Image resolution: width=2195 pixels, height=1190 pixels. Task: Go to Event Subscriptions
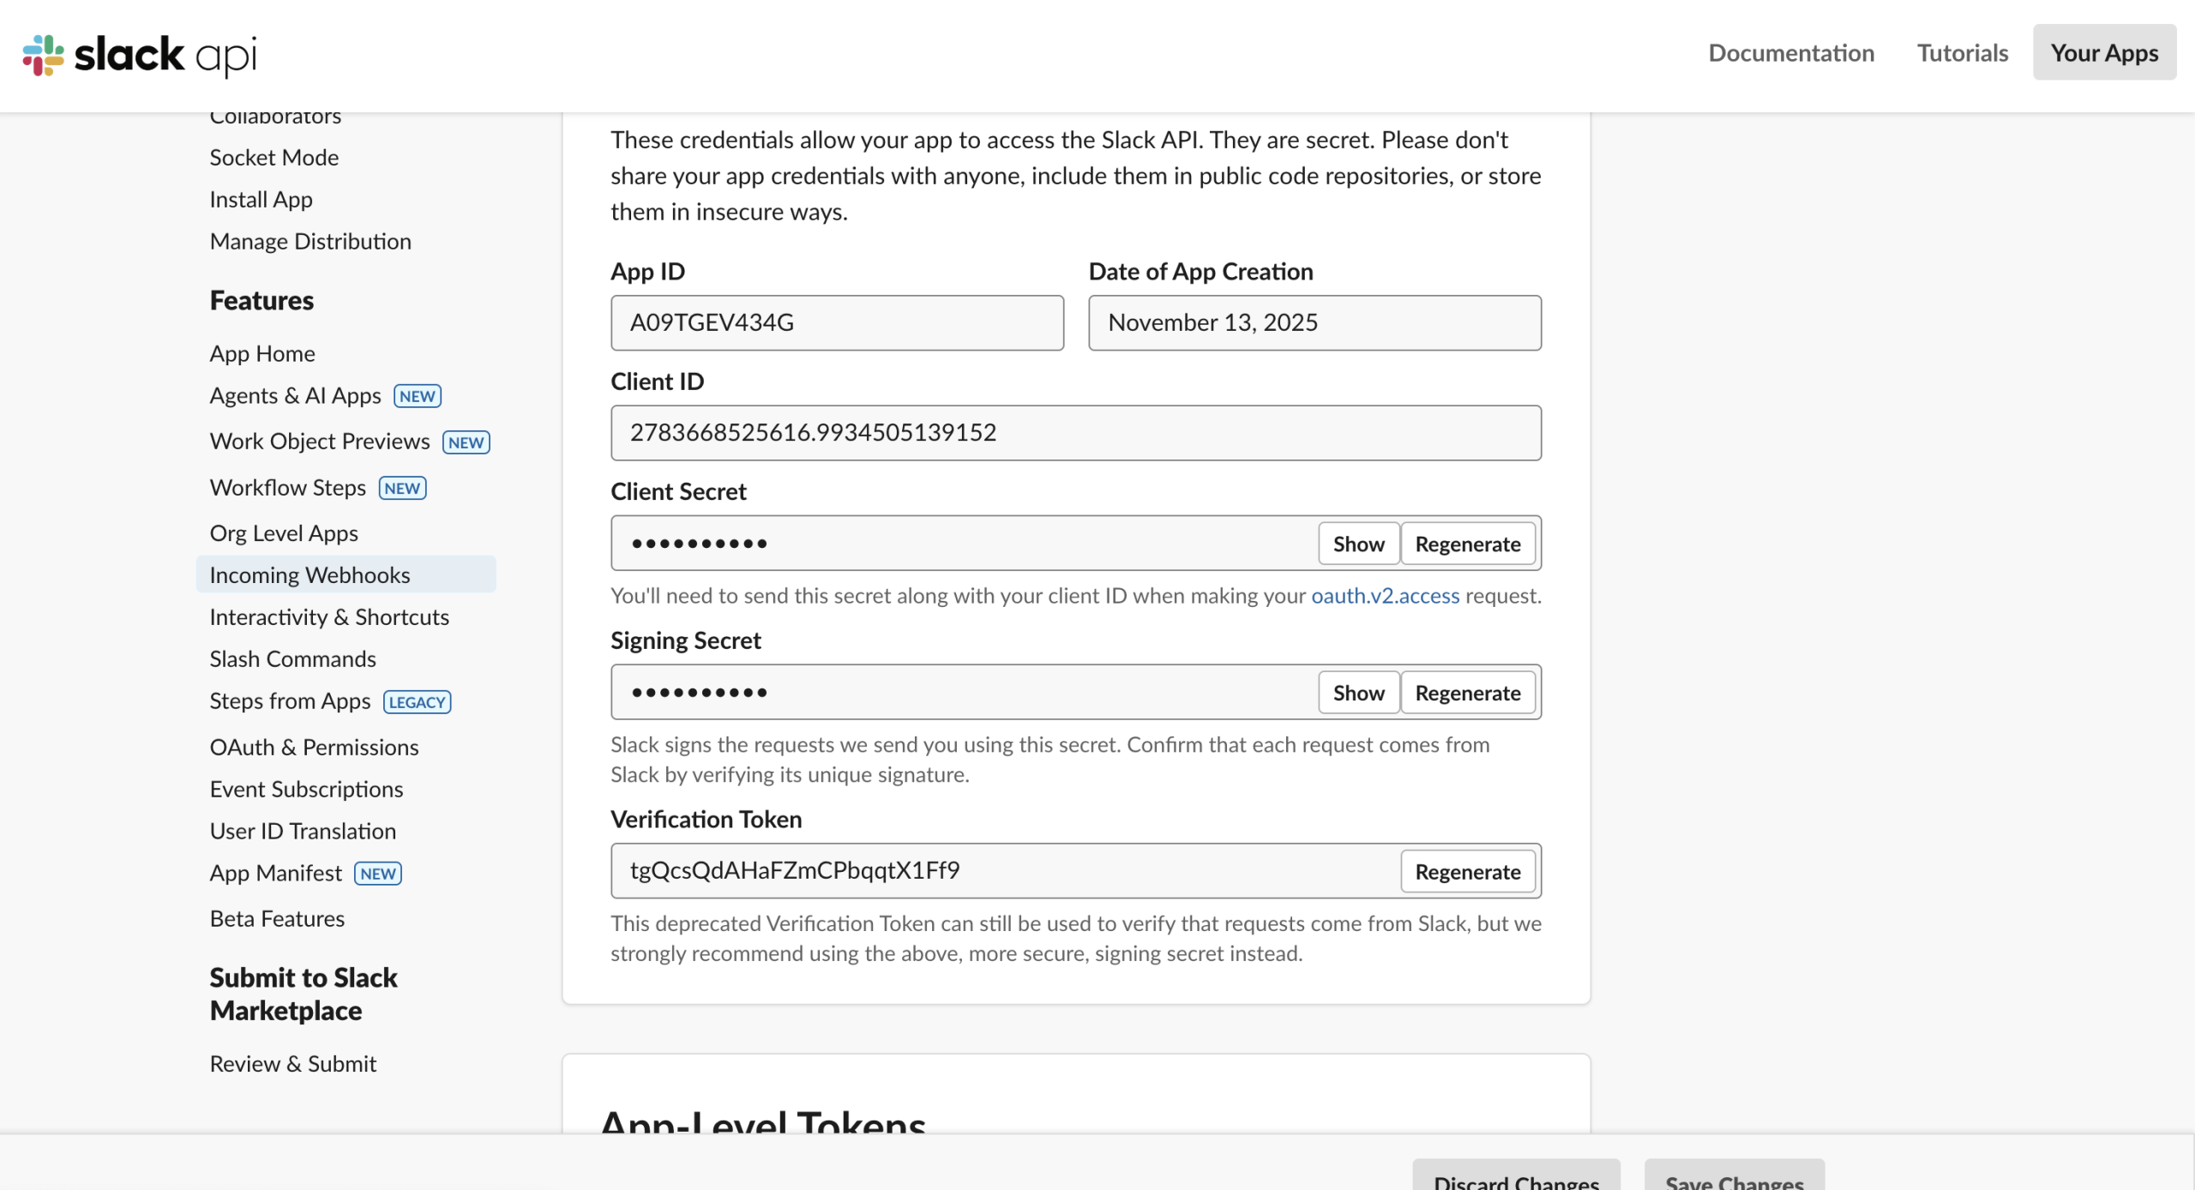(306, 790)
